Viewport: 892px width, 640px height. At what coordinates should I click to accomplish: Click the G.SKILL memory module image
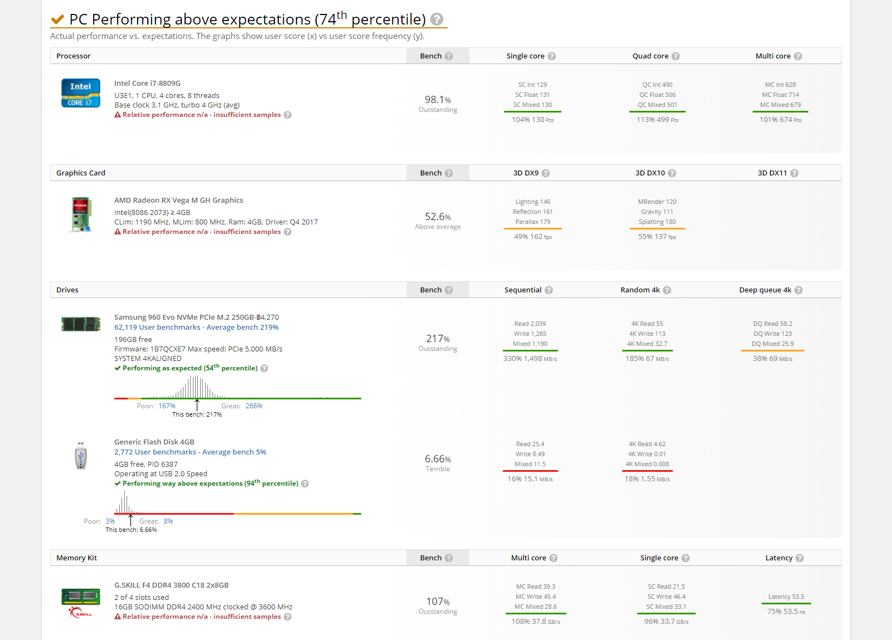[x=81, y=603]
